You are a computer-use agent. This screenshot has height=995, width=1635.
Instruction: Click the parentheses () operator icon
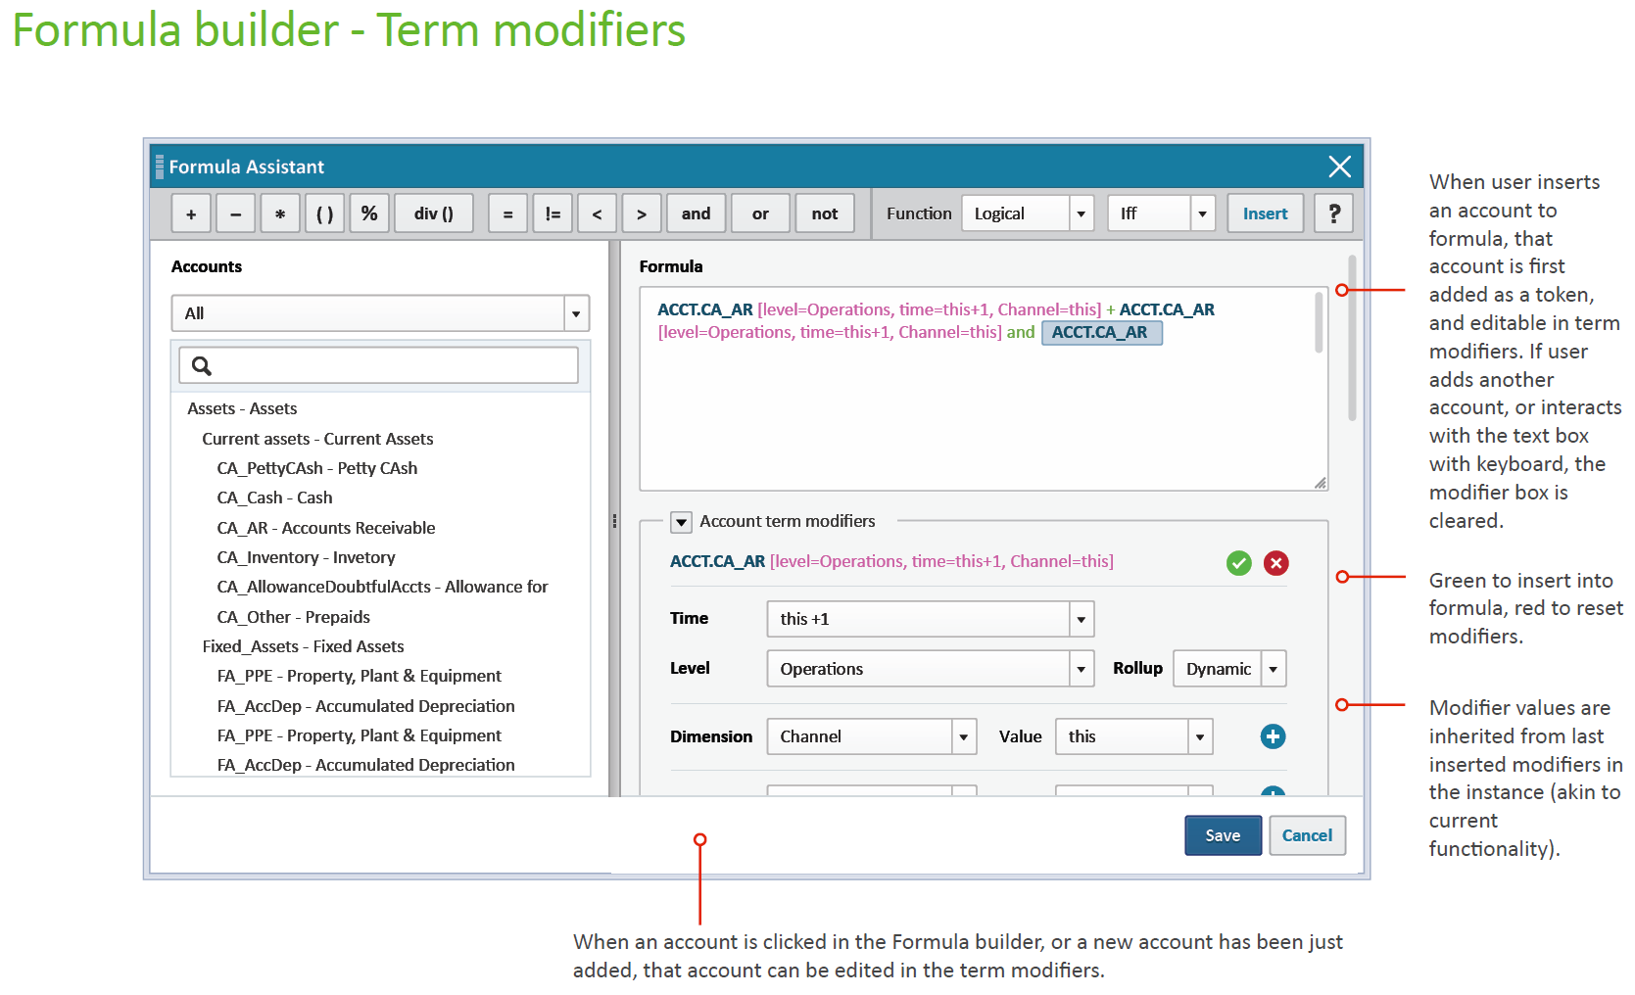pos(324,213)
